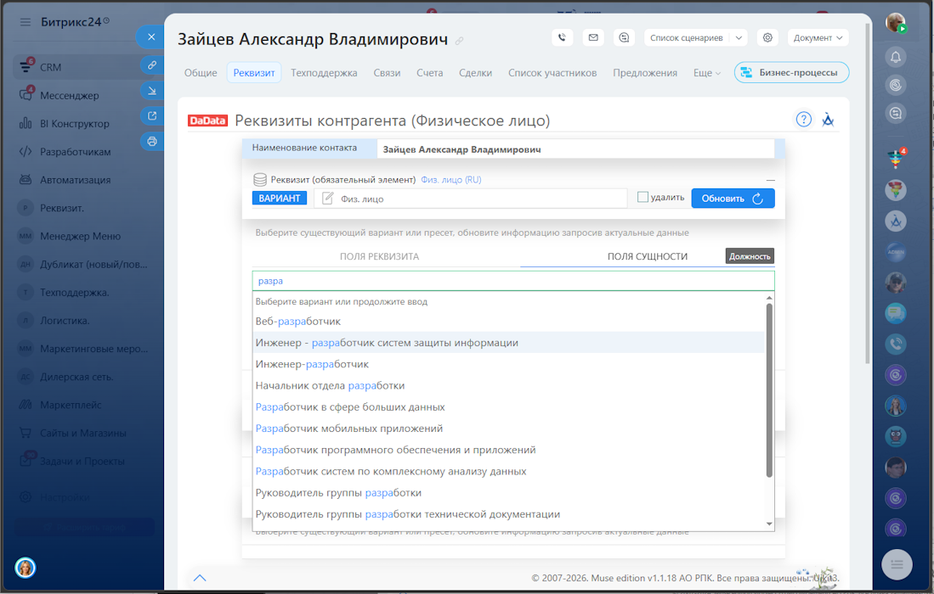Toggle the hamburger menu beside Битрикс24

click(x=25, y=22)
